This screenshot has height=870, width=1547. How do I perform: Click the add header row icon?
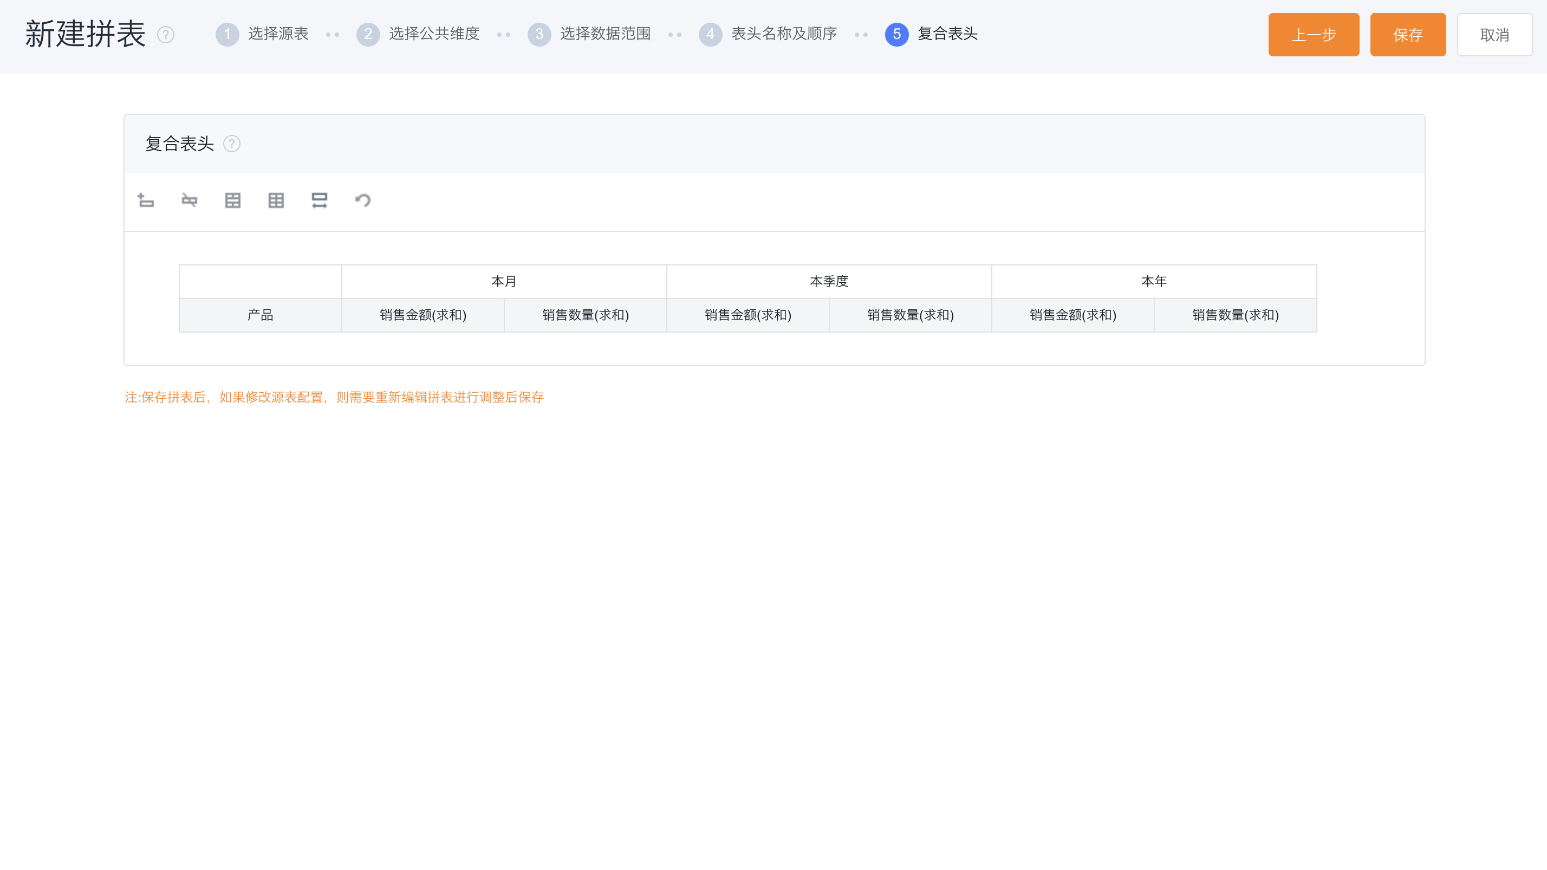(x=146, y=200)
